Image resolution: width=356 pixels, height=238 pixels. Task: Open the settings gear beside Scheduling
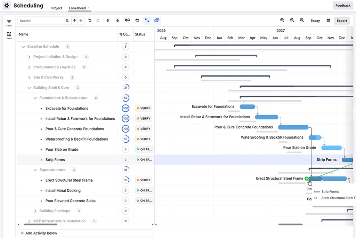pyautogui.click(x=7, y=6)
